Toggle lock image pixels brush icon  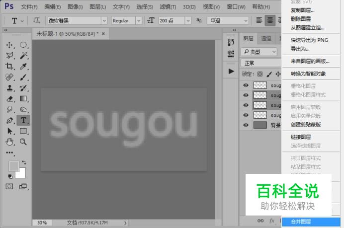tap(269, 74)
